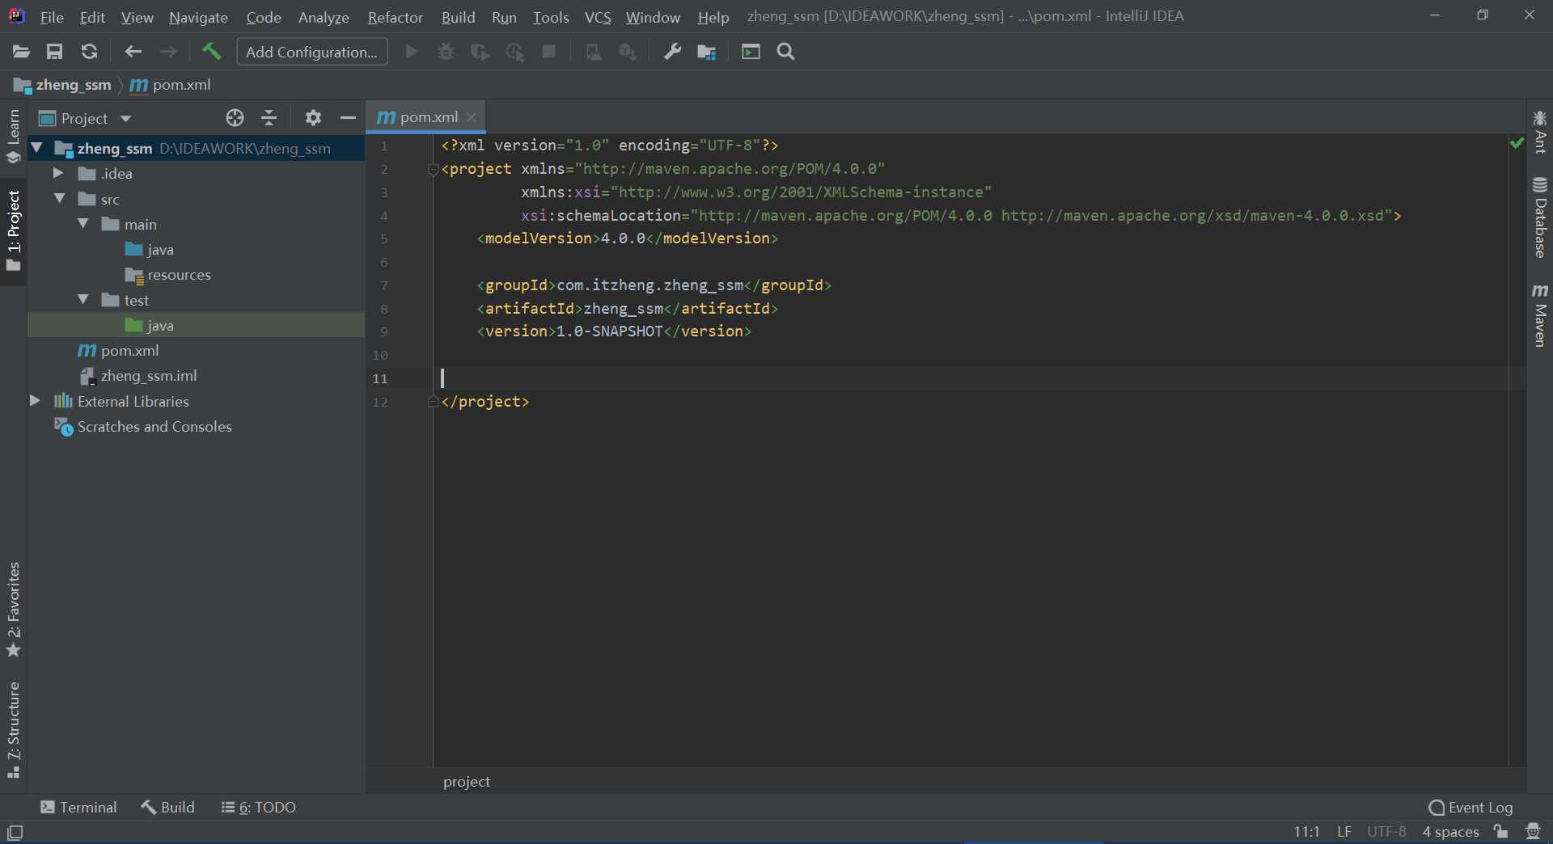Open the Maven tool window
The image size is (1553, 844).
point(1540,315)
